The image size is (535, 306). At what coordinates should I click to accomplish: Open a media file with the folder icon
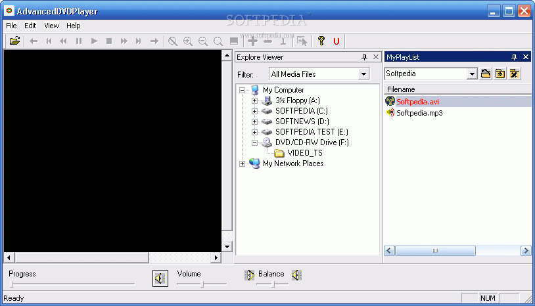click(14, 41)
